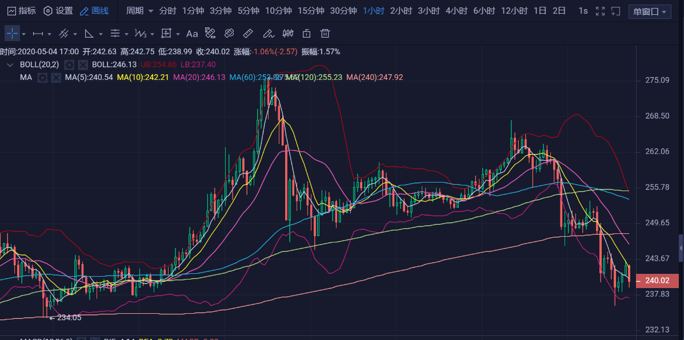Select the ruler measurement tool

coord(248,33)
